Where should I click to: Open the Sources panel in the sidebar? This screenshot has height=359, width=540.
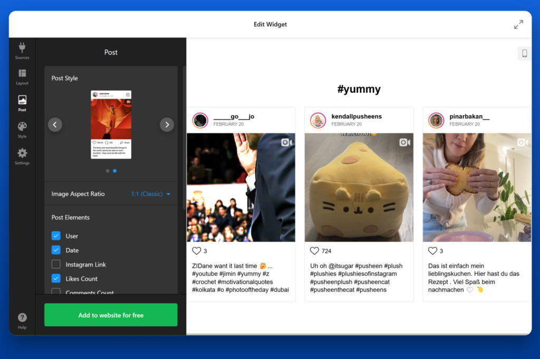click(x=22, y=50)
